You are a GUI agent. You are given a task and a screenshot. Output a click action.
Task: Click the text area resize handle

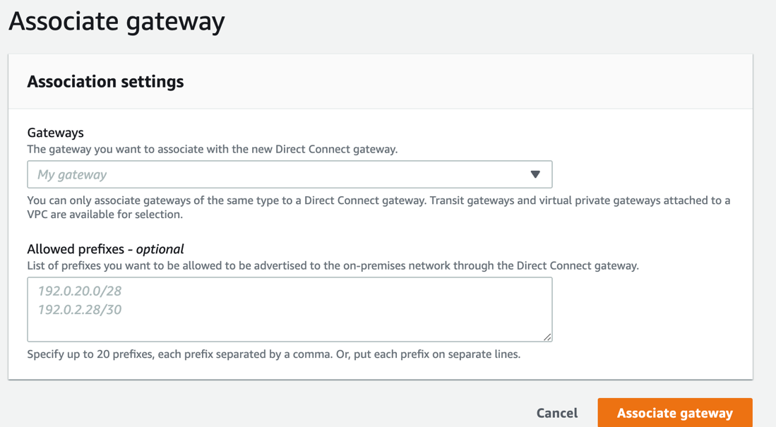point(547,337)
